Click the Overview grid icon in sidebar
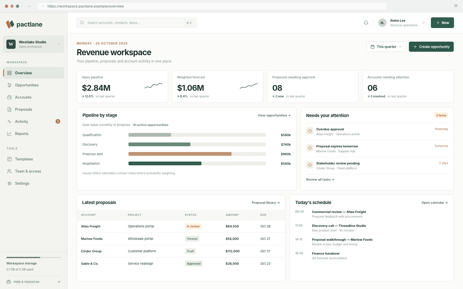 (x=10, y=73)
